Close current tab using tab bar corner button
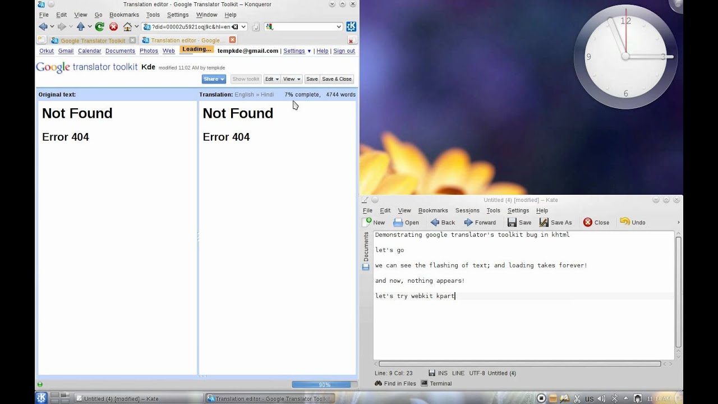Viewport: 718px width, 404px height. point(351,40)
